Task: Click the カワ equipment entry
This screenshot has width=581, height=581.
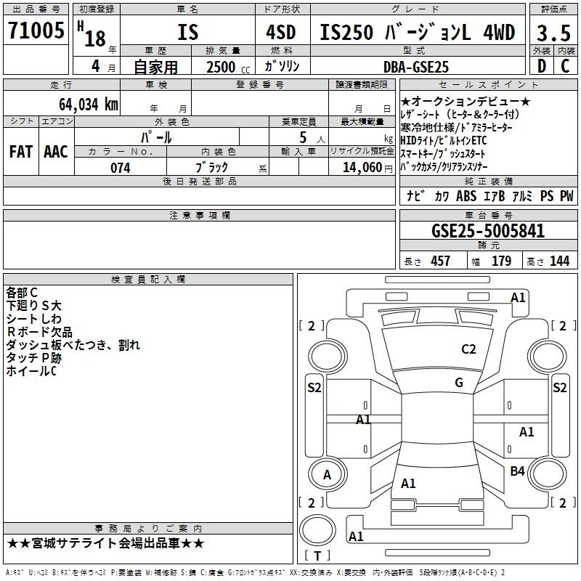Action: click(x=442, y=196)
